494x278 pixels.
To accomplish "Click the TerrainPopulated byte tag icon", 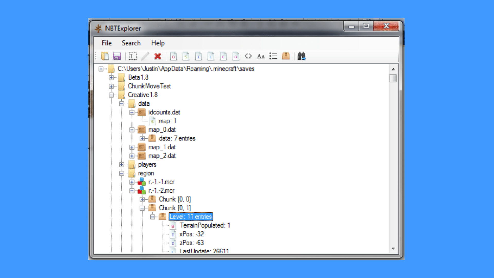I will coord(173,225).
